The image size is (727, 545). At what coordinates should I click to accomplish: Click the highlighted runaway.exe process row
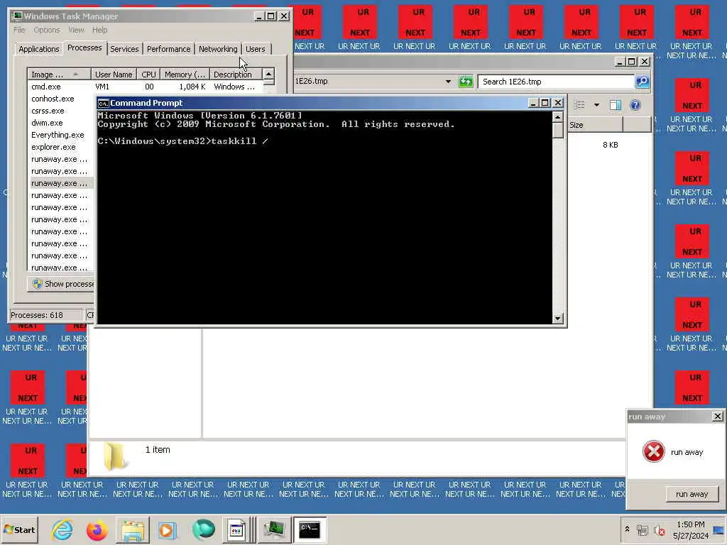point(62,183)
